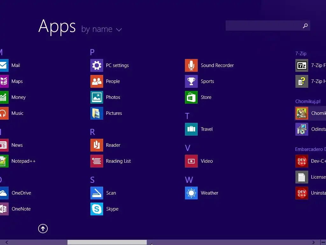Click the letter T group header

187,116
